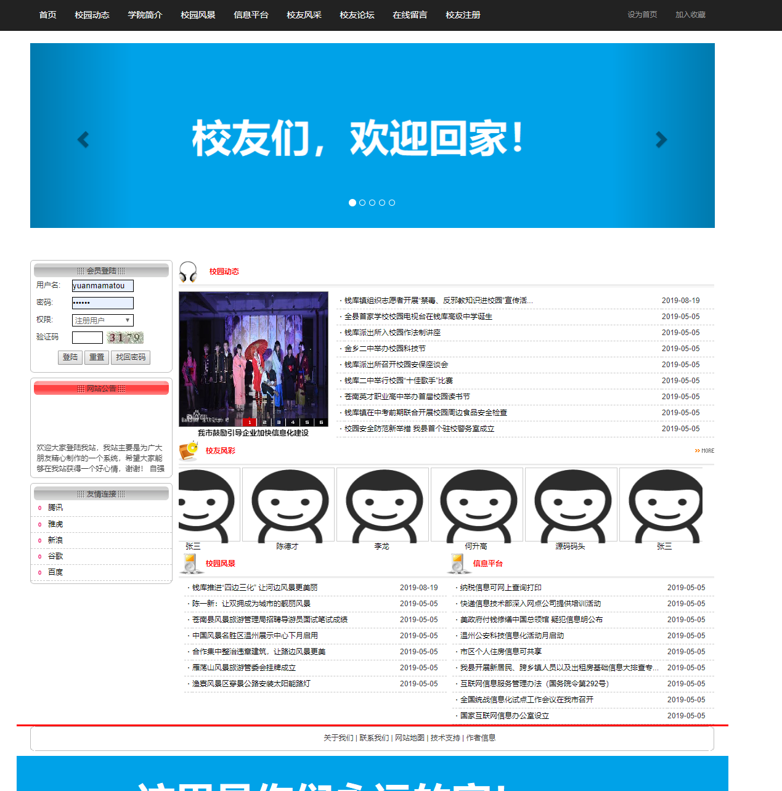The height and width of the screenshot is (791, 782).
Task: Open the 首页 menu item
Action: pos(47,15)
